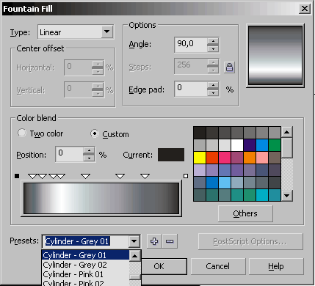The height and width of the screenshot is (286, 315).
Task: Click the Help button
Action: pos(276,266)
